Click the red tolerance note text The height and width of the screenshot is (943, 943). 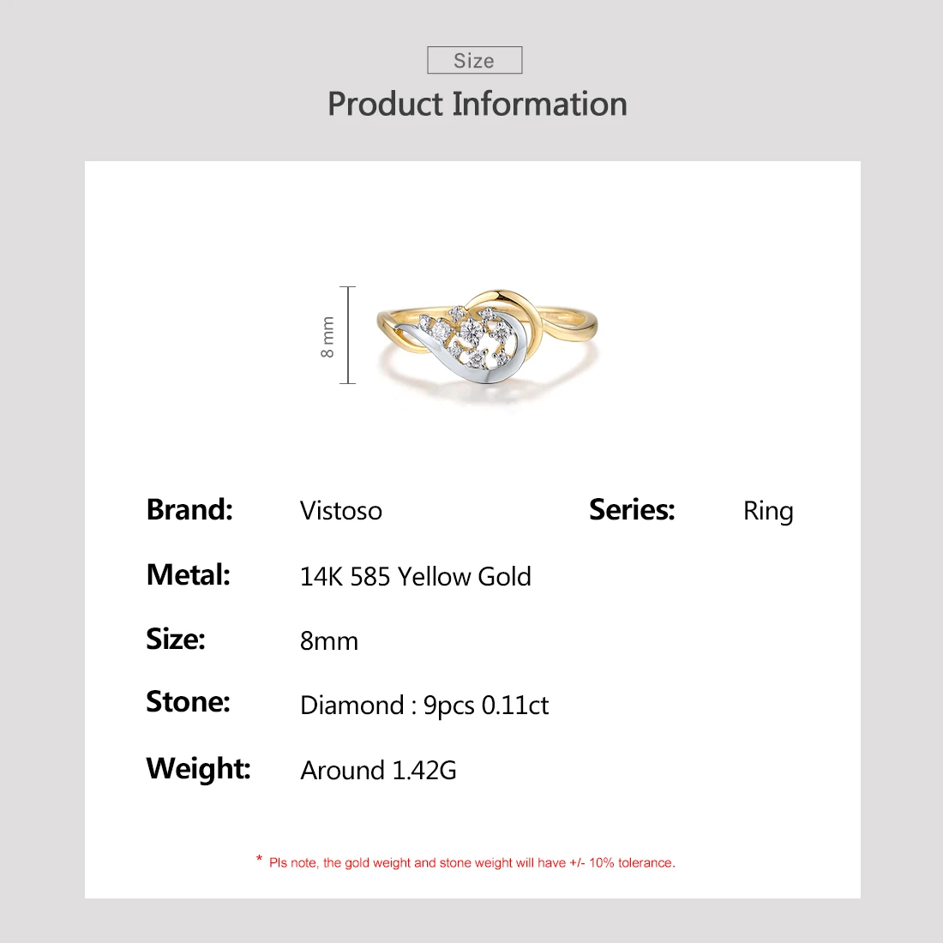click(472, 862)
